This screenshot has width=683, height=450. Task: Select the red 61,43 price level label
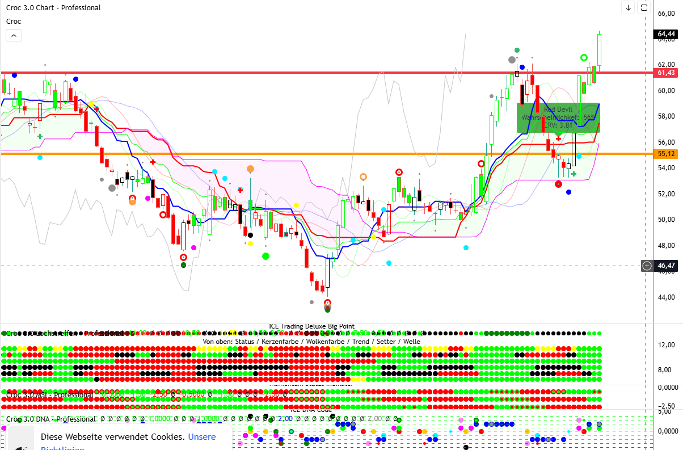[666, 73]
